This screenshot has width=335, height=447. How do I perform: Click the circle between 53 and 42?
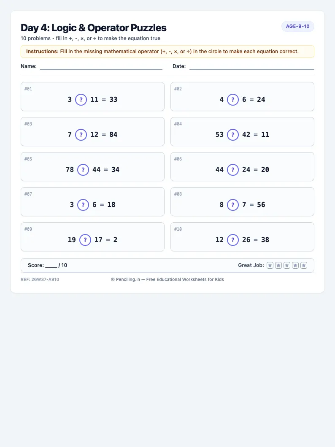click(x=233, y=134)
